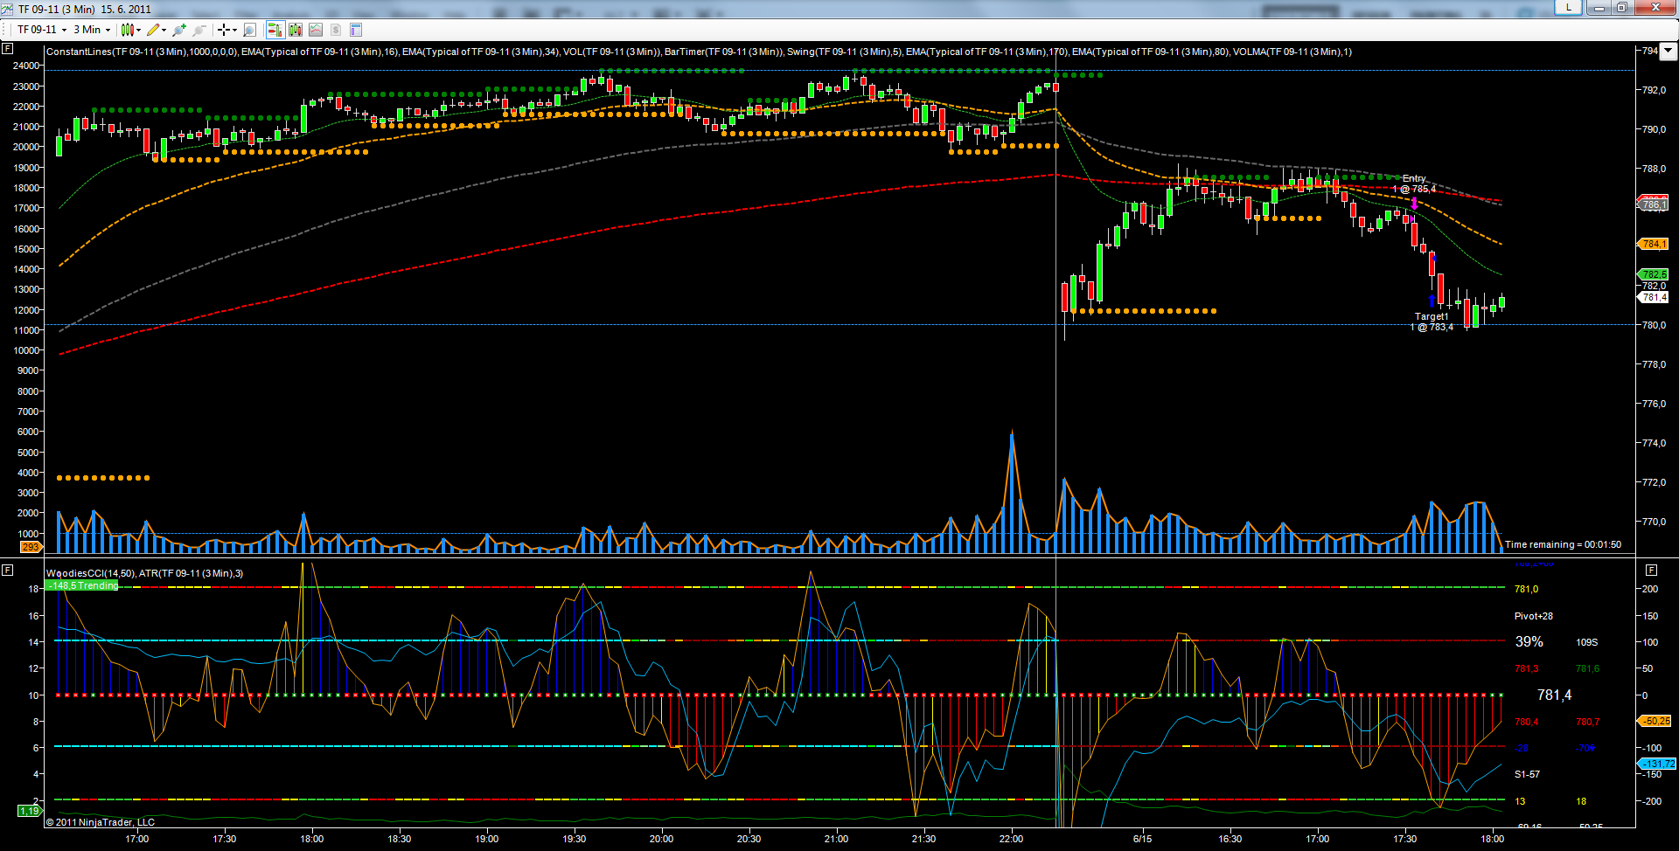
Task: Open the chart properties panel icon
Action: tap(356, 30)
